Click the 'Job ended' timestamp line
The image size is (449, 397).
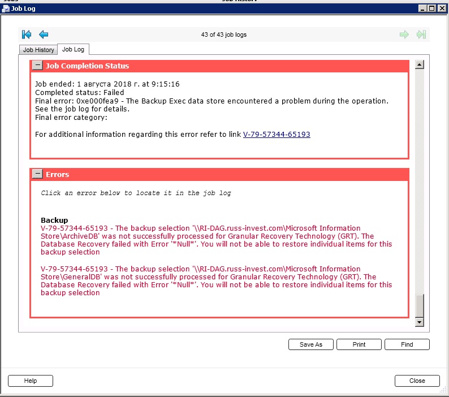(x=107, y=84)
